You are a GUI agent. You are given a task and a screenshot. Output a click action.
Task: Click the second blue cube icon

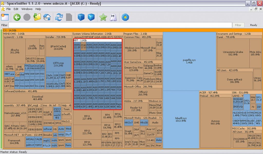click(91, 17)
